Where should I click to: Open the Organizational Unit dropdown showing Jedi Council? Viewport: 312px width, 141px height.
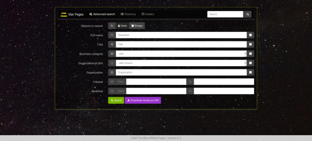point(181,63)
